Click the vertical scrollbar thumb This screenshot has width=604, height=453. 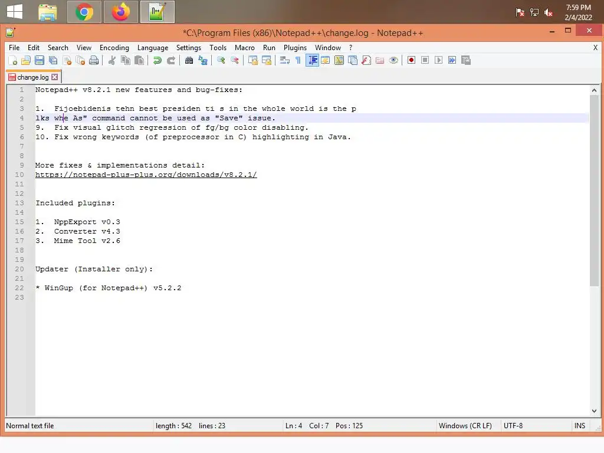click(594, 191)
